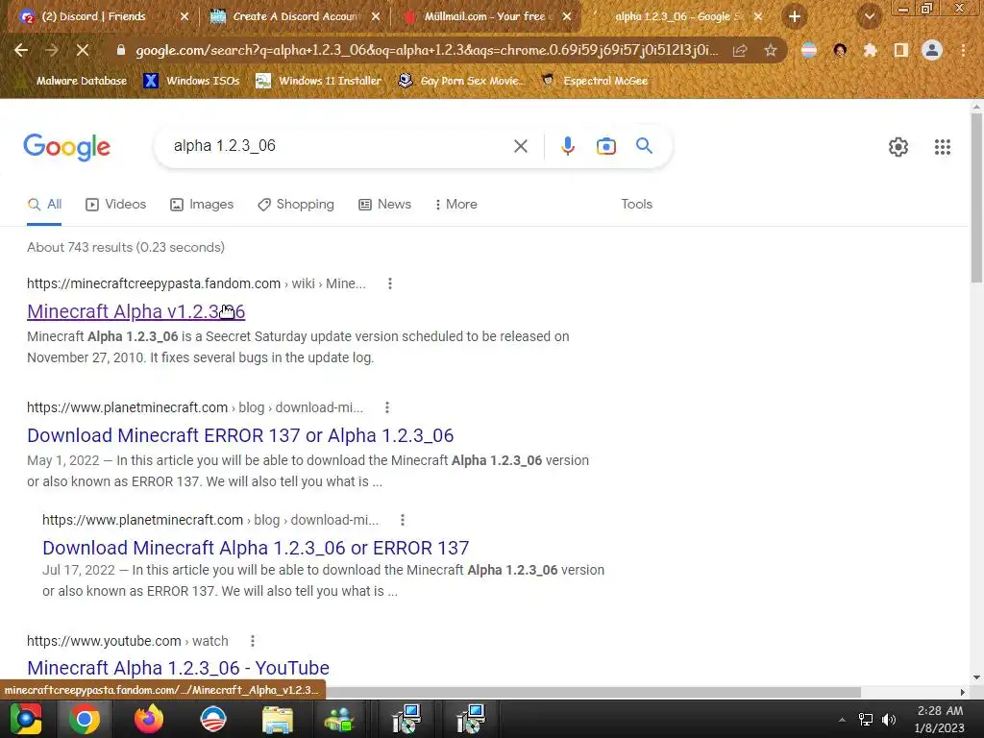Open Espectral McGee bookmark
Viewport: 984px width, 738px height.
(x=594, y=81)
